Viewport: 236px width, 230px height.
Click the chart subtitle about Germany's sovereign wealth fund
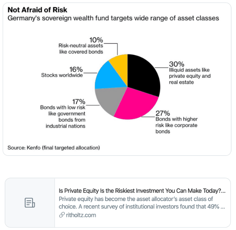[113, 18]
